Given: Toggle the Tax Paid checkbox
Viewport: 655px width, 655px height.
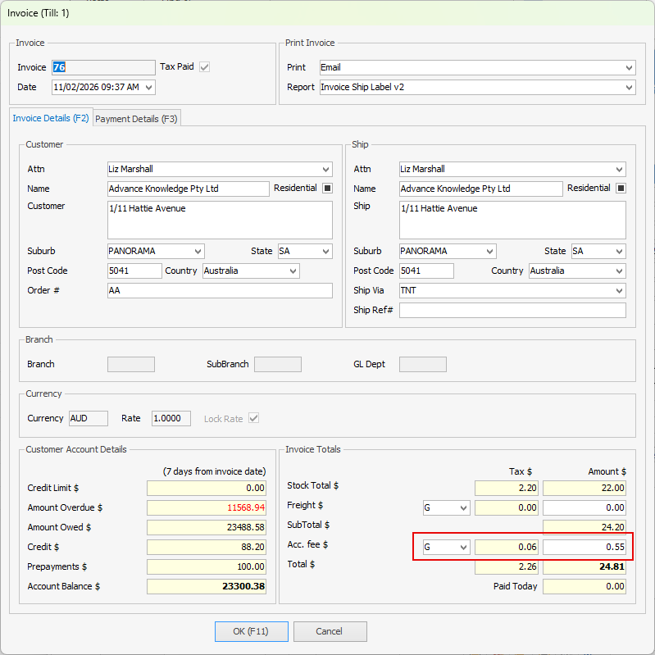Looking at the screenshot, I should (204, 67).
